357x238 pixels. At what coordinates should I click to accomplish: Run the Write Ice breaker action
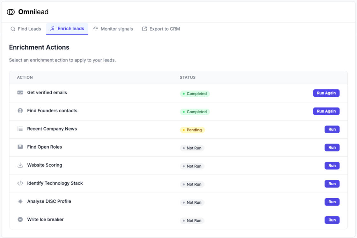[332, 220]
